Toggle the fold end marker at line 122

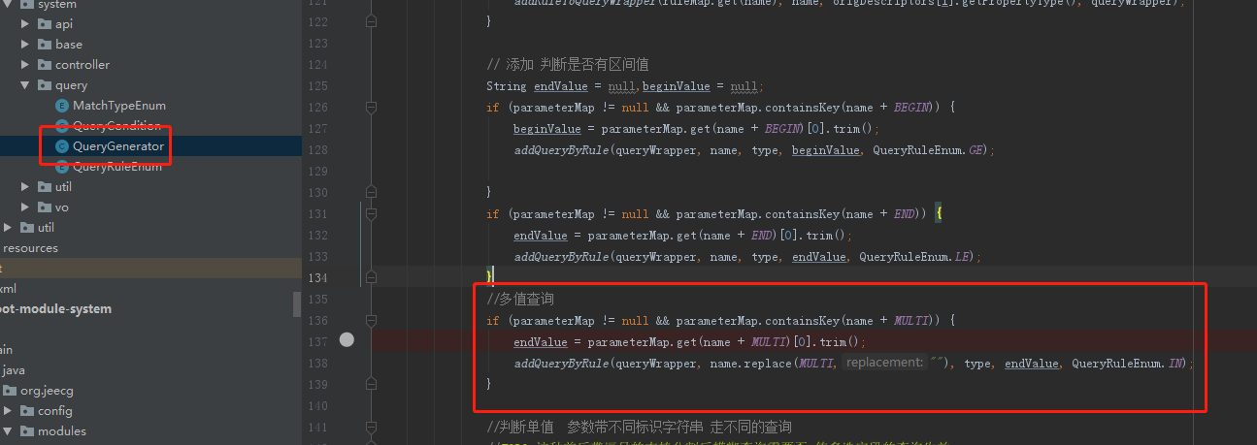point(370,20)
